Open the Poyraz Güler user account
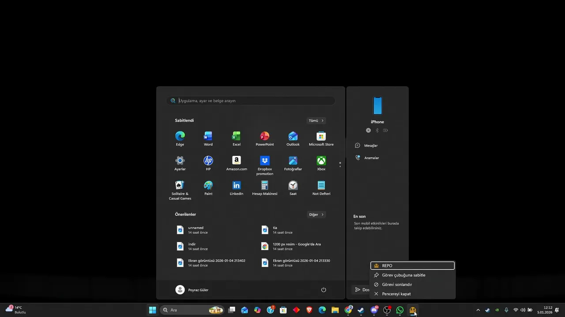The width and height of the screenshot is (565, 317). (192, 290)
